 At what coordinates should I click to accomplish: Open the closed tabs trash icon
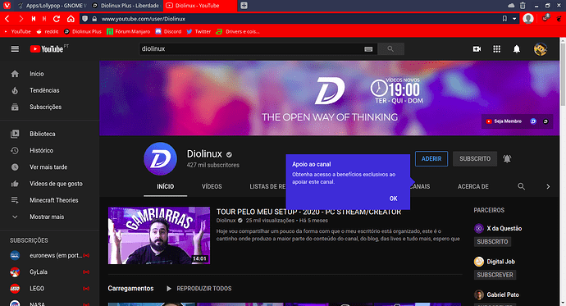[x=523, y=6]
